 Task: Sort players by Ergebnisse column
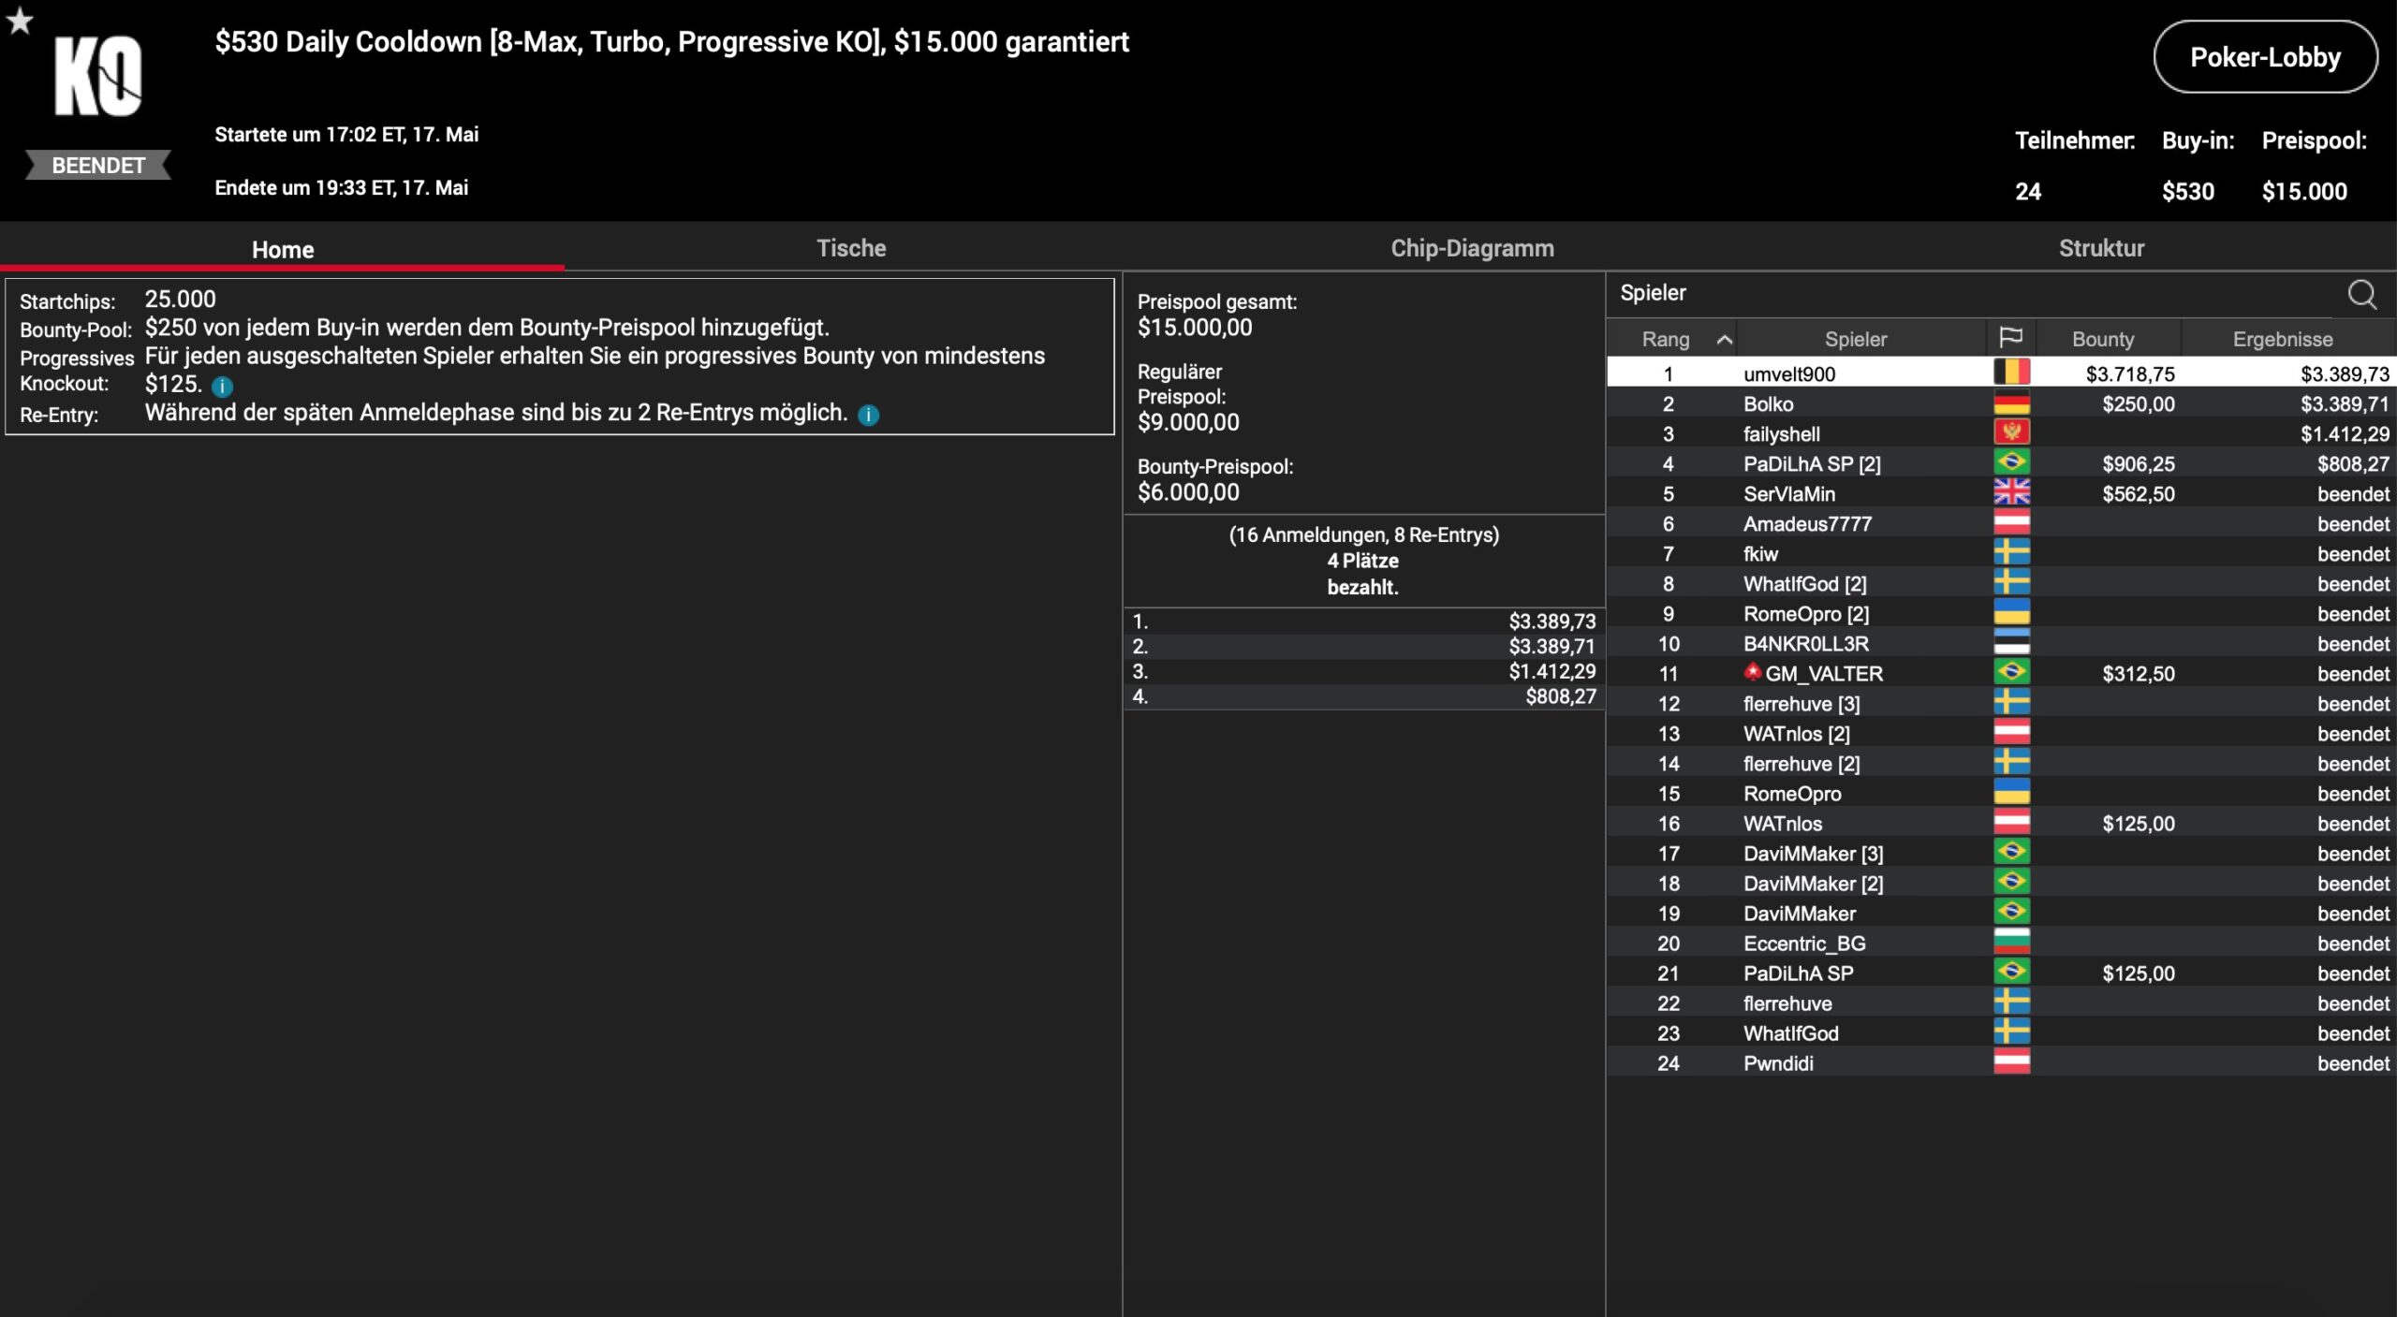[x=2282, y=339]
